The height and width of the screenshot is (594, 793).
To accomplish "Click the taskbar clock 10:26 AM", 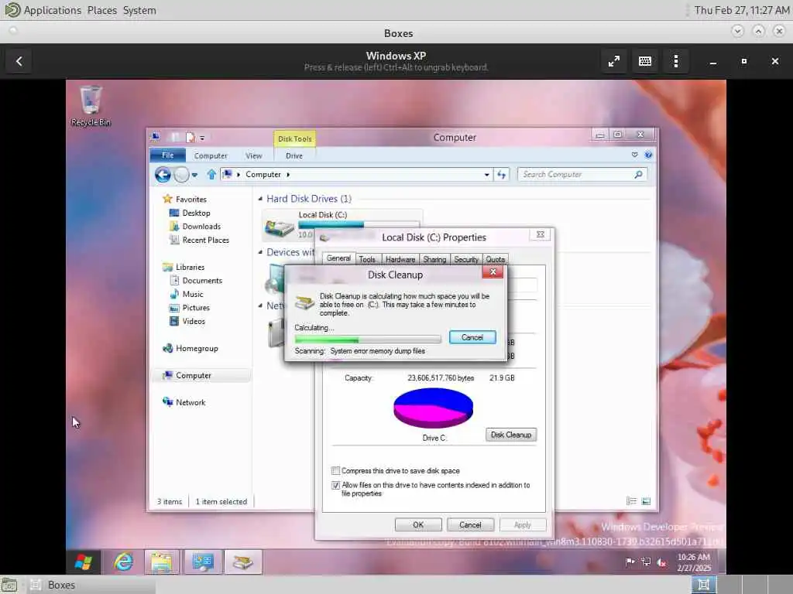I will click(x=693, y=557).
